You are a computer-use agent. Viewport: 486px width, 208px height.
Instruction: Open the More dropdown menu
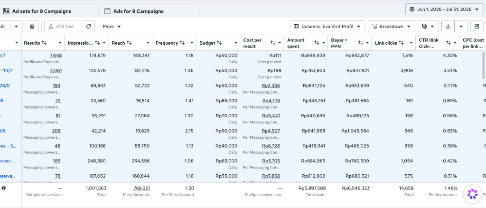point(112,26)
